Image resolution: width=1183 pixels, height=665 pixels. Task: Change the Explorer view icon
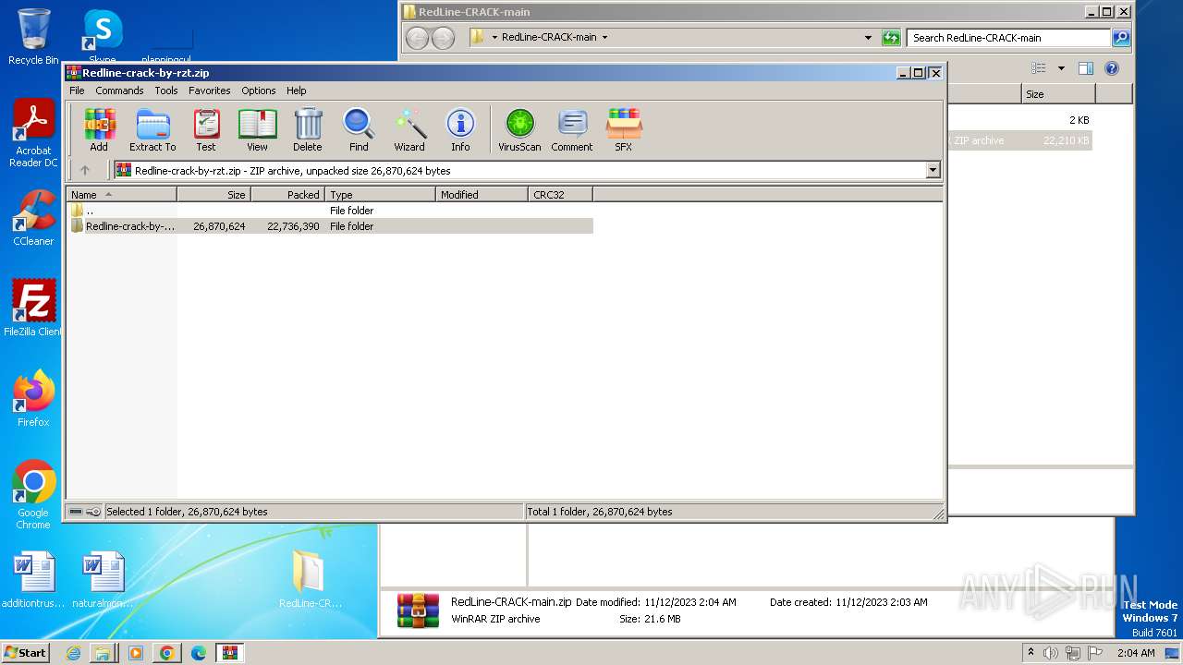tap(1039, 68)
